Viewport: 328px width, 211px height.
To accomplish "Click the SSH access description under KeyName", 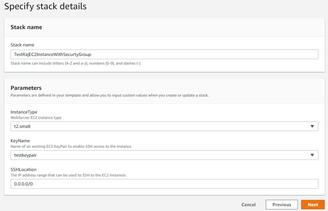I will 71,146.
